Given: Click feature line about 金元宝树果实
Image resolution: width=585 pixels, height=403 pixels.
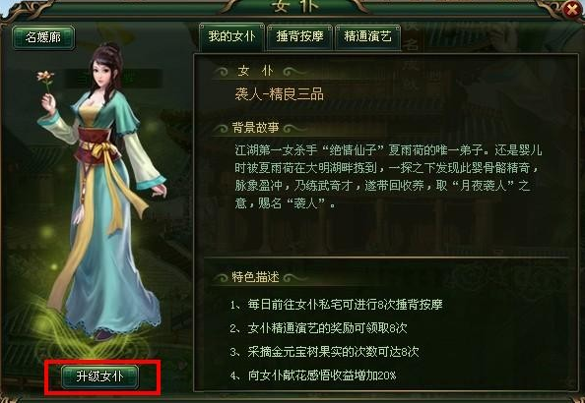Looking at the screenshot, I should (x=325, y=352).
